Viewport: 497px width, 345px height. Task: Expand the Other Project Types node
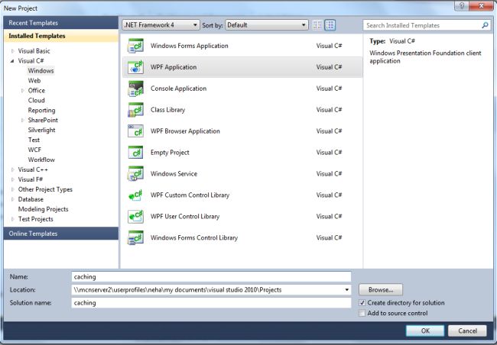(13, 189)
